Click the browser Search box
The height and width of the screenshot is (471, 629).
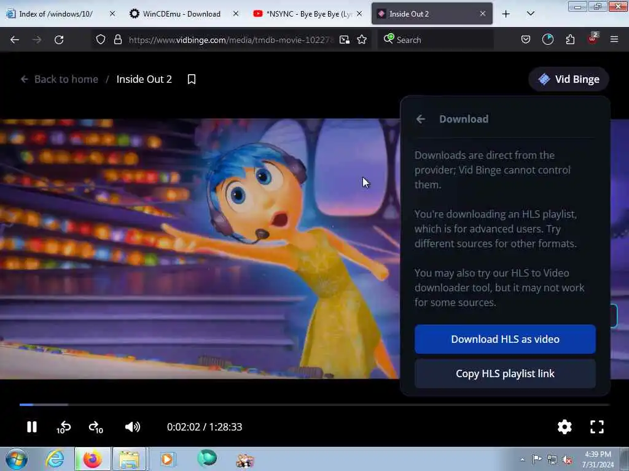(436, 40)
